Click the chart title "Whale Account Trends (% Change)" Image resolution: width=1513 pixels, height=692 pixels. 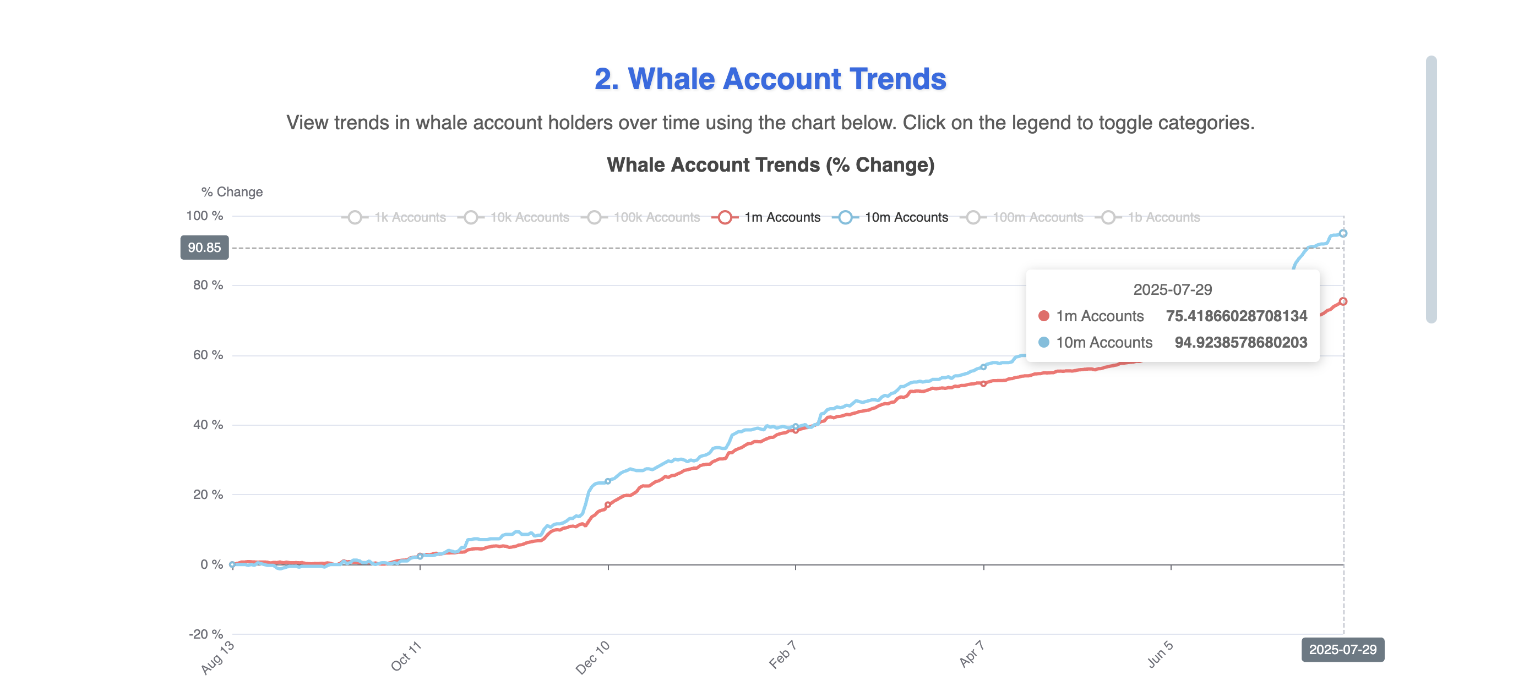pyautogui.click(x=770, y=165)
